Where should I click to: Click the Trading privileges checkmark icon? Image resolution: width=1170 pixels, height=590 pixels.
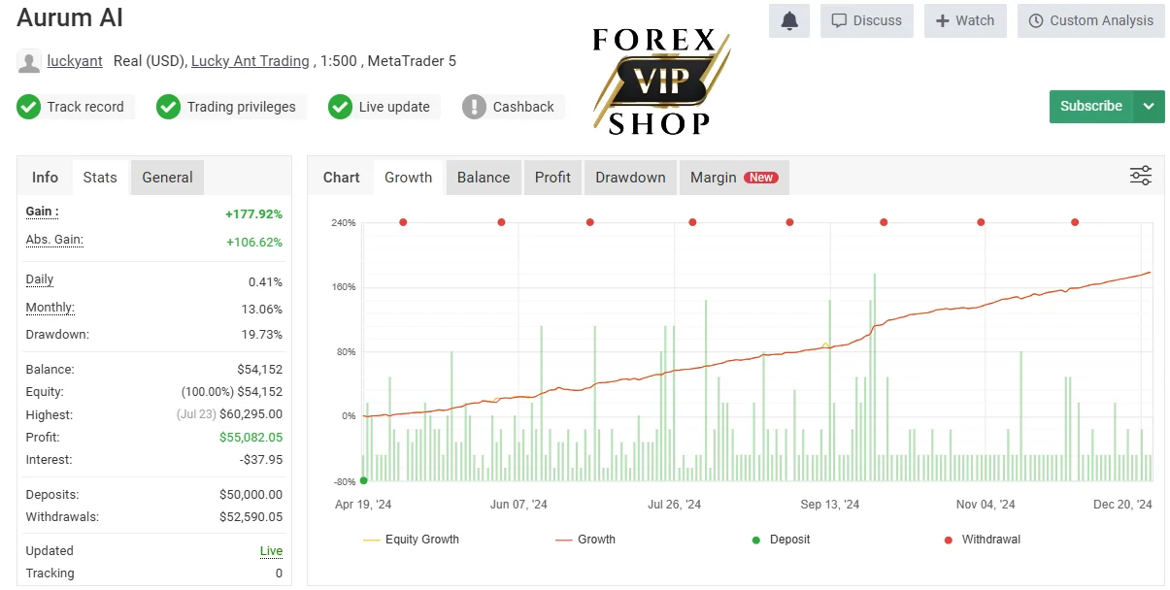169,107
